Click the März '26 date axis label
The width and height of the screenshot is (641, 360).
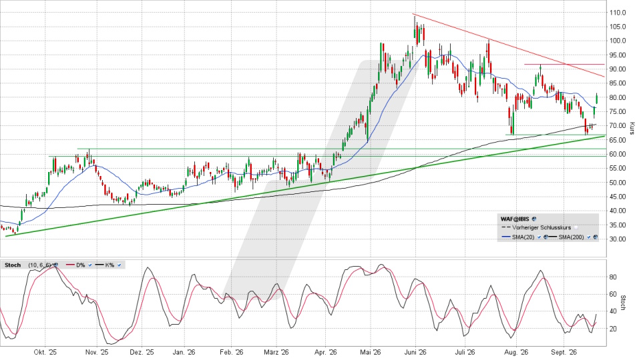(276, 352)
